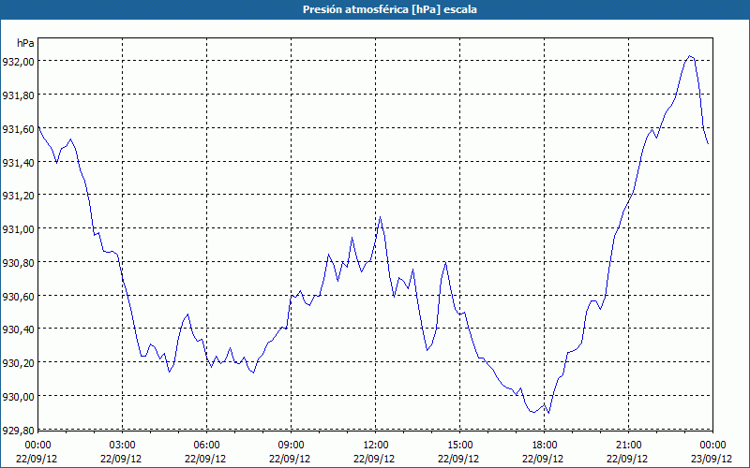This screenshot has width=750, height=468.
Task: Click the 930,00 y-axis value
Action: click(x=18, y=396)
